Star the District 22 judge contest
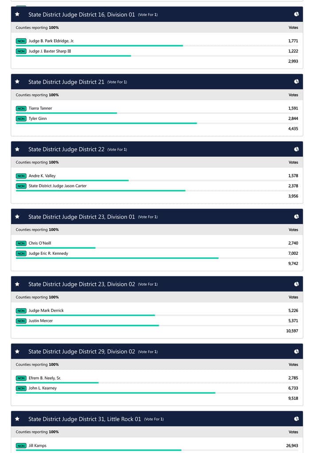Screen dimensions: 314x453 coord(17,149)
